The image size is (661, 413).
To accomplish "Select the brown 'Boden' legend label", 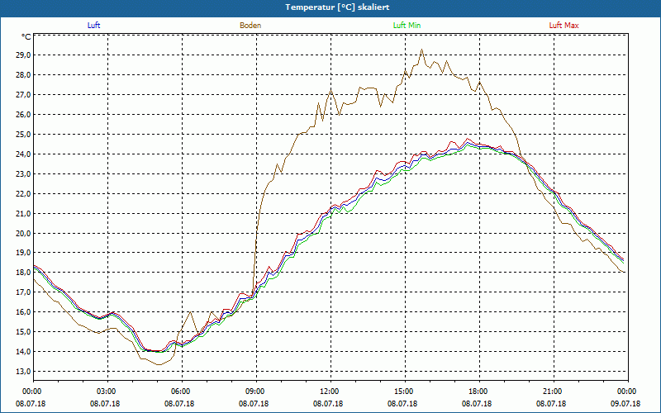I will point(250,26).
